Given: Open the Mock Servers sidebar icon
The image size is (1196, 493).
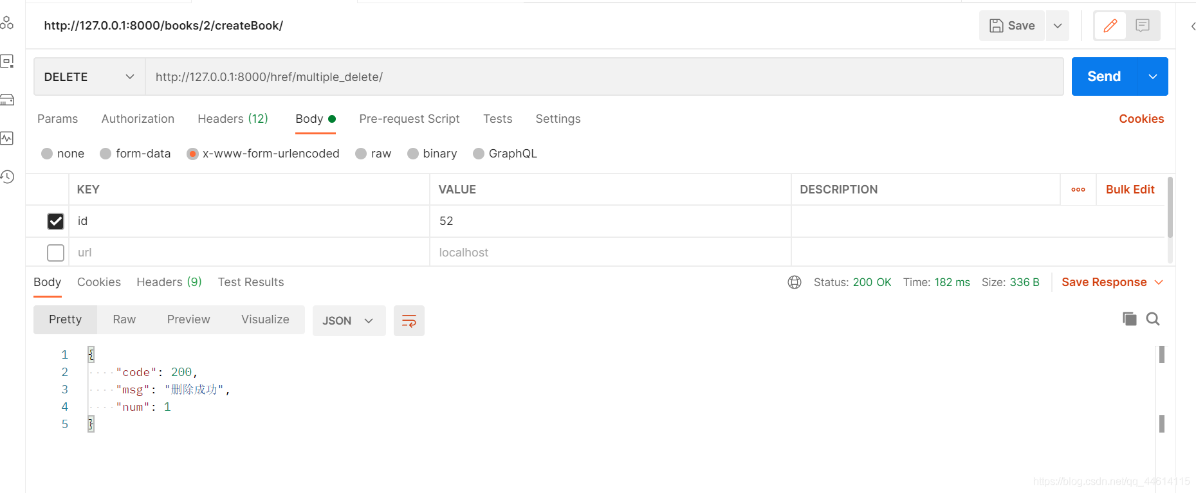Looking at the screenshot, I should [x=6, y=100].
